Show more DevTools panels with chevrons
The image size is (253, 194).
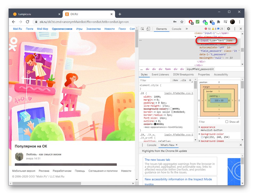187,29
